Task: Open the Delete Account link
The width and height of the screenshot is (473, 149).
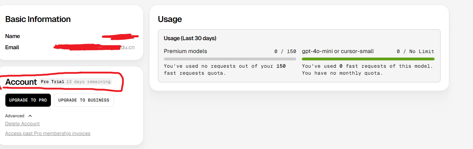Action: [22, 124]
